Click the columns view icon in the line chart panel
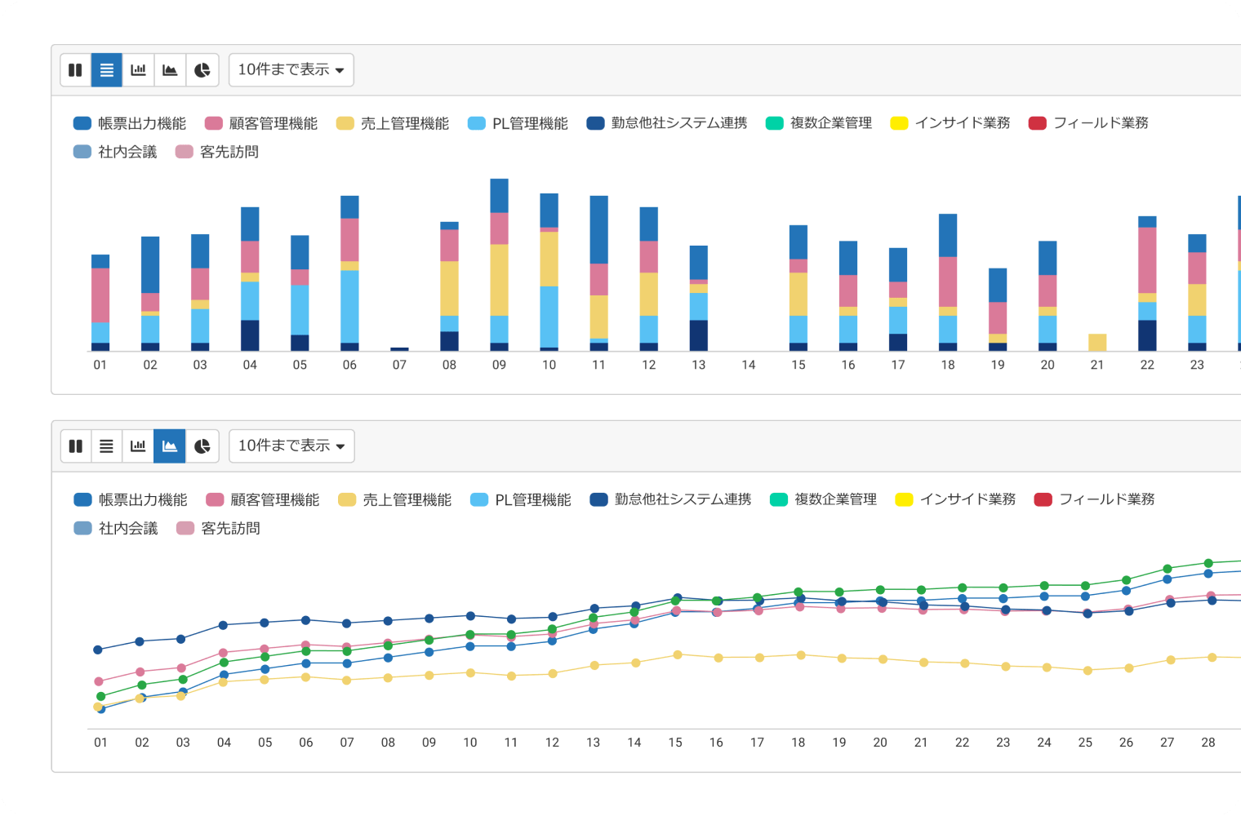Image resolution: width=1241 pixels, height=816 pixels. pyautogui.click(x=76, y=446)
